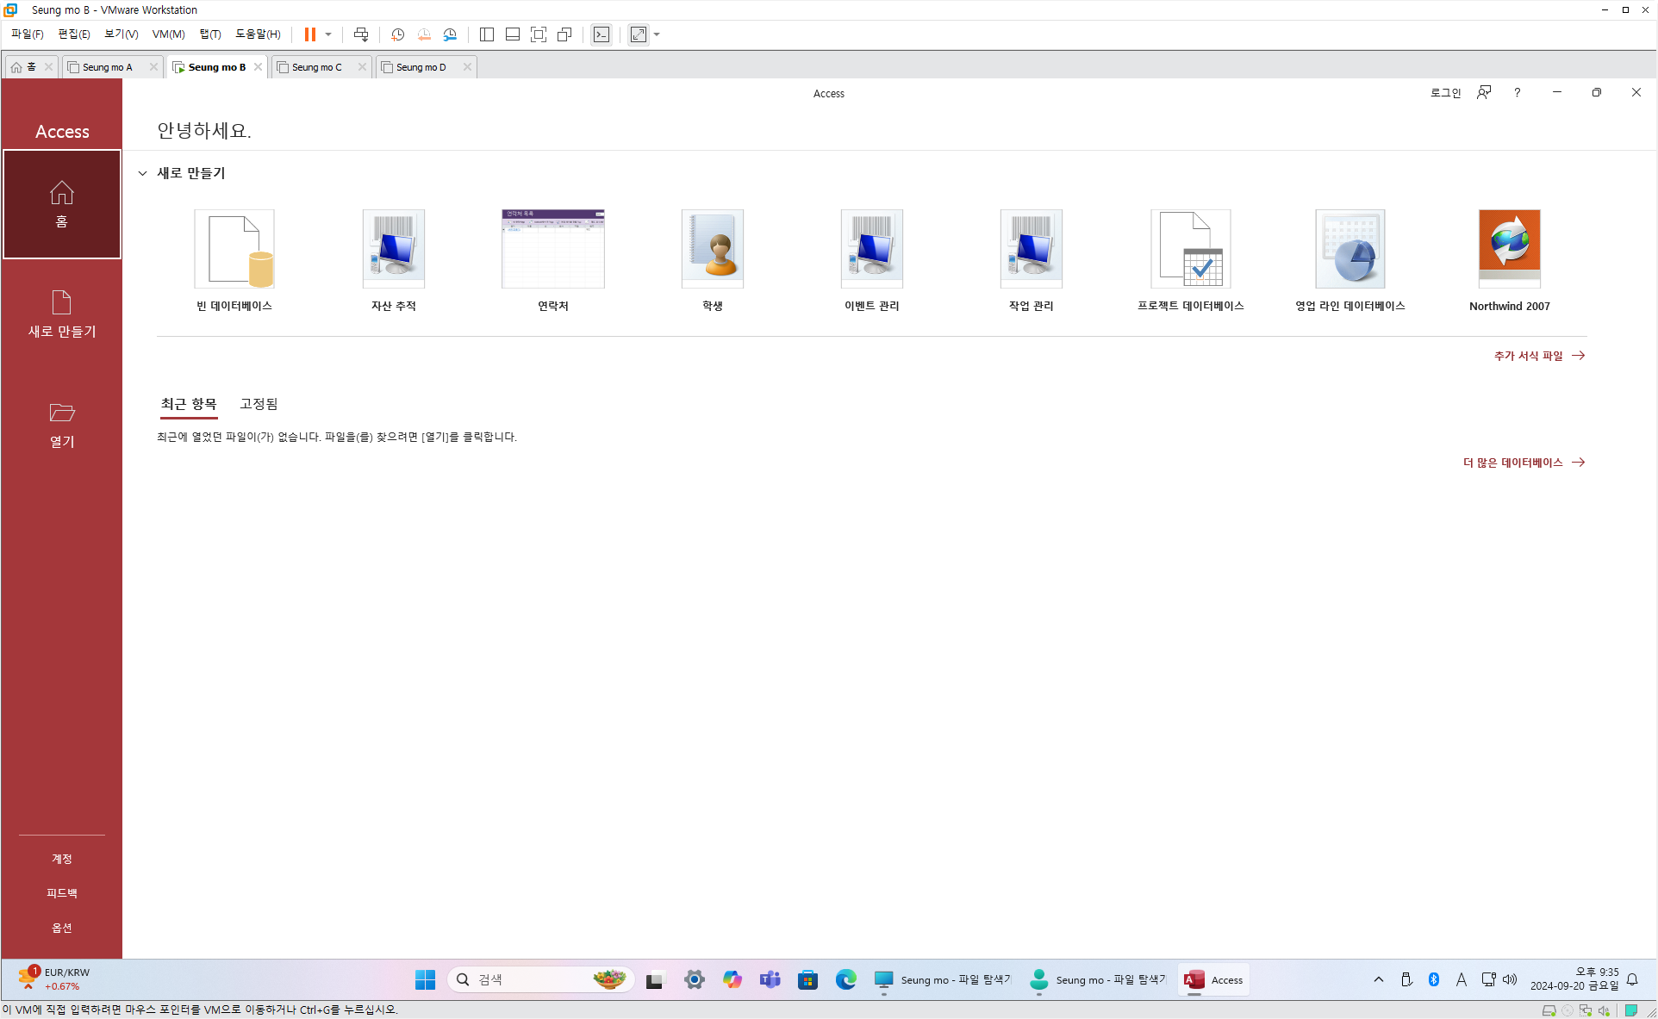
Task: Collapse the New section chevron
Action: point(143,173)
